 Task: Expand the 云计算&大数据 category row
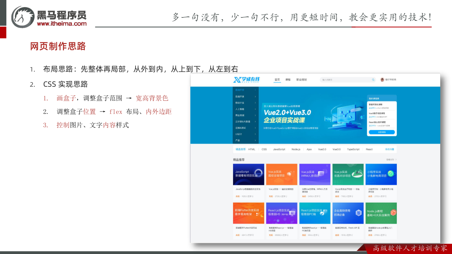pyautogui.click(x=246, y=121)
